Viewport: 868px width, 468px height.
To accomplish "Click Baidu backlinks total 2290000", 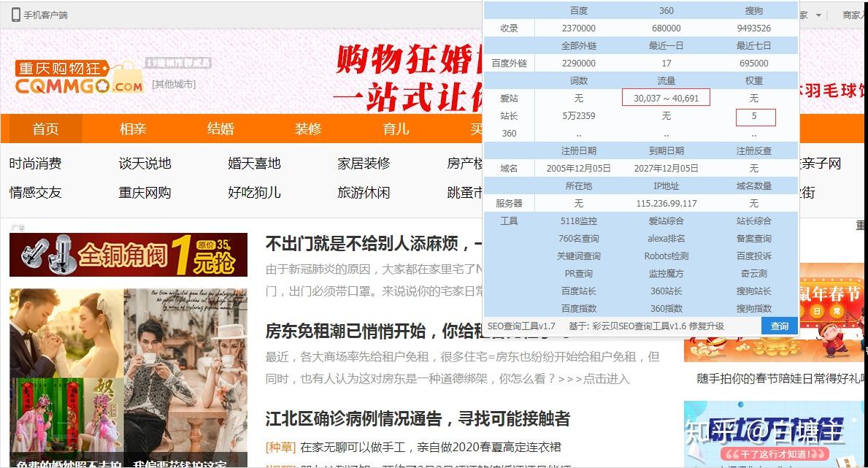I will pos(578,63).
